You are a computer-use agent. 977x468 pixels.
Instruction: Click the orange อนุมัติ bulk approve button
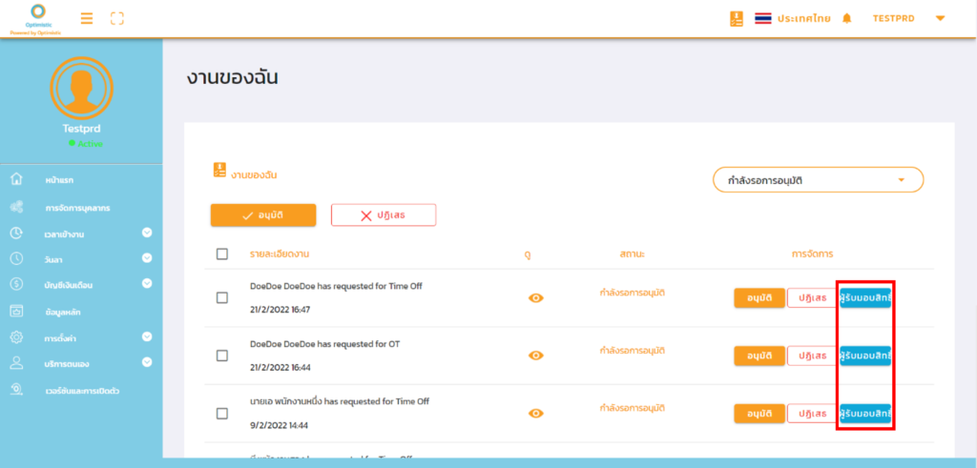[263, 215]
